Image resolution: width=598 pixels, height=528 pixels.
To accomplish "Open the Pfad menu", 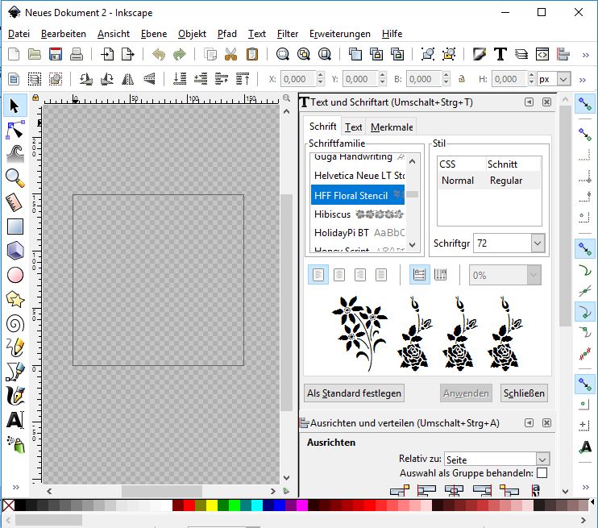I will 226,34.
